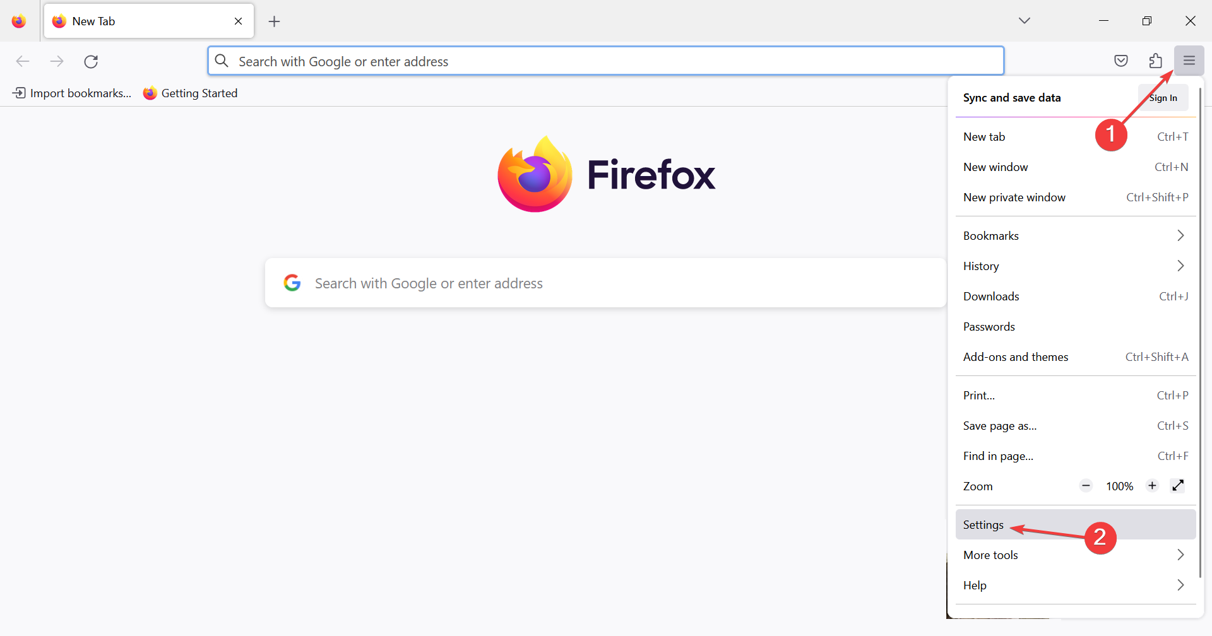Open Passwords from the menu
Image resolution: width=1212 pixels, height=636 pixels.
coord(1076,327)
